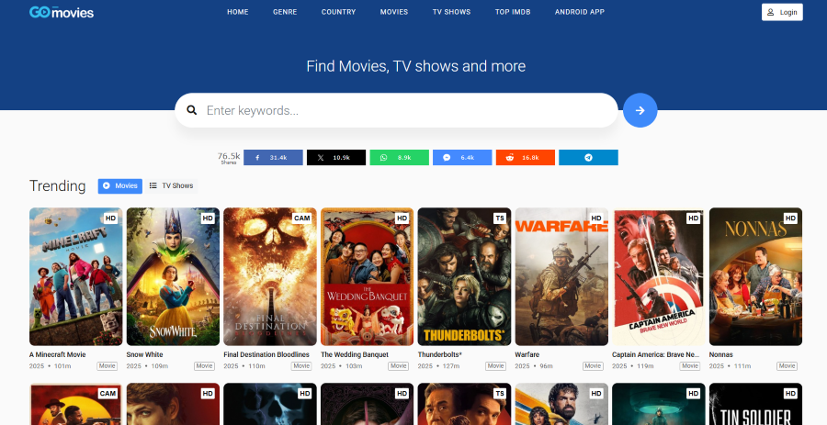Open The Wedding Banquet poster
827x425 pixels.
(367, 276)
